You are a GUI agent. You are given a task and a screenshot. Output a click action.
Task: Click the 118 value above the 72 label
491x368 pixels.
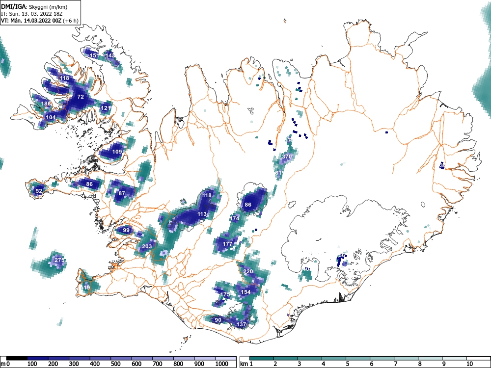(64, 78)
